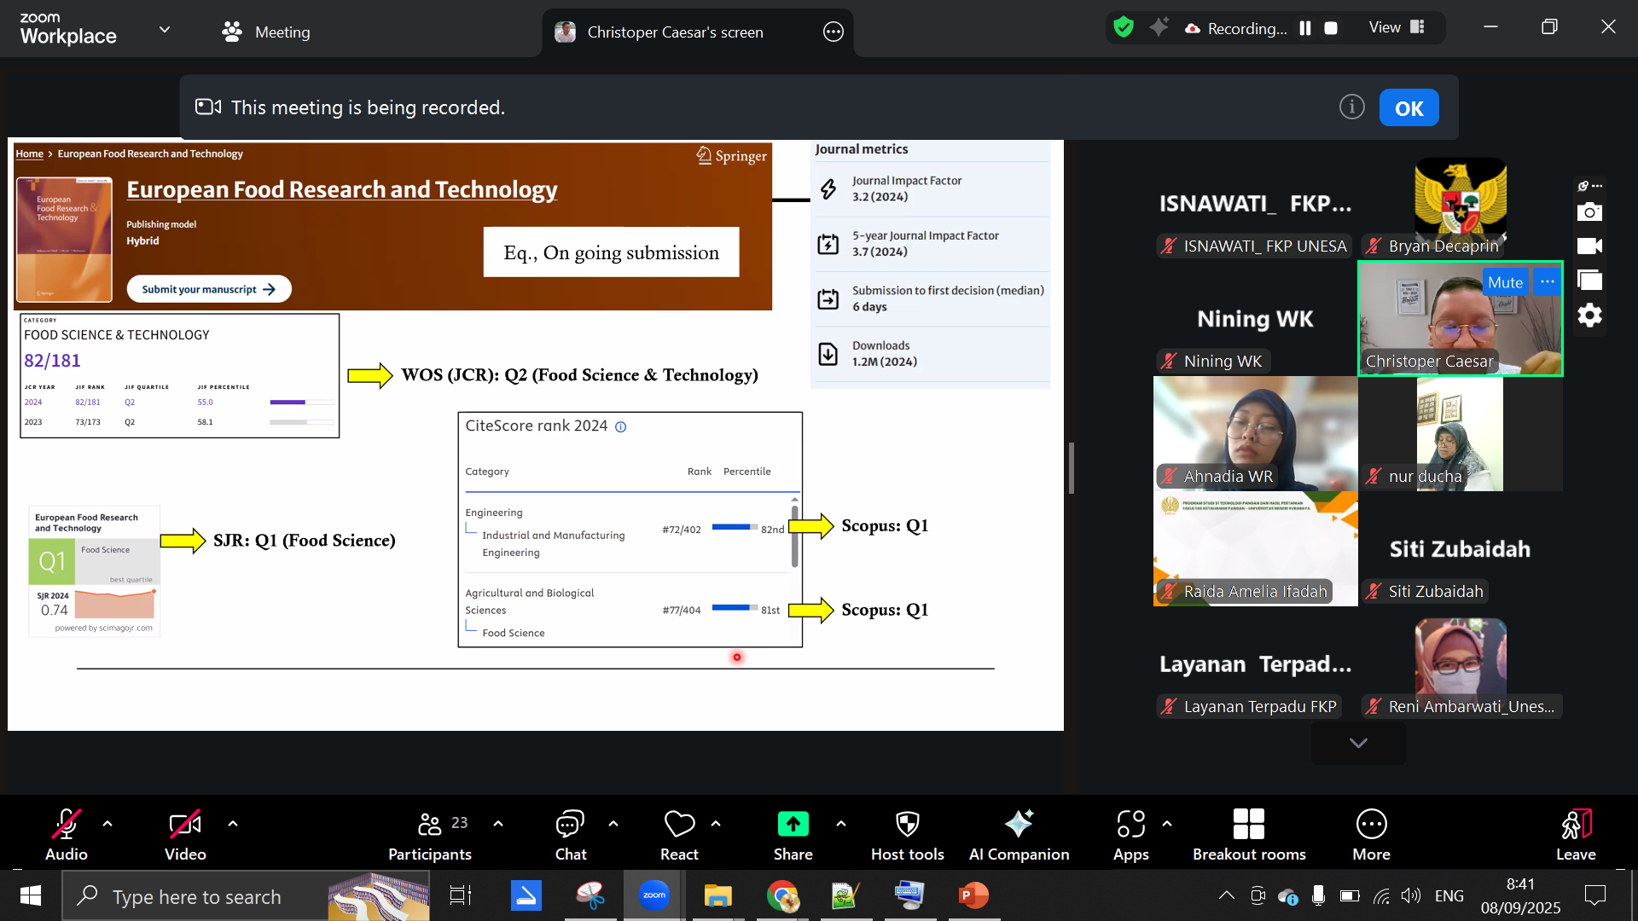
Task: Show more participants with down chevron
Action: (x=1358, y=743)
